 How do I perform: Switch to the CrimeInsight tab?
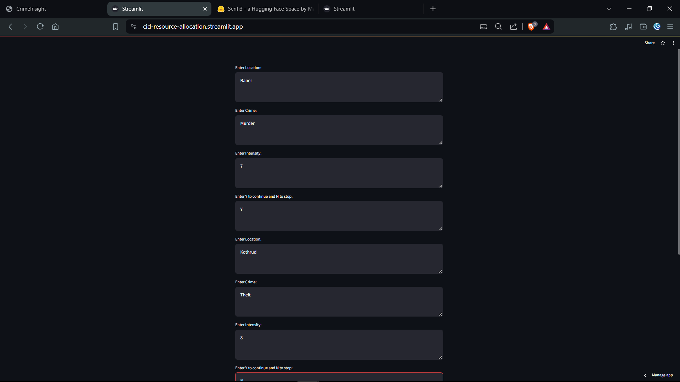pos(31,9)
